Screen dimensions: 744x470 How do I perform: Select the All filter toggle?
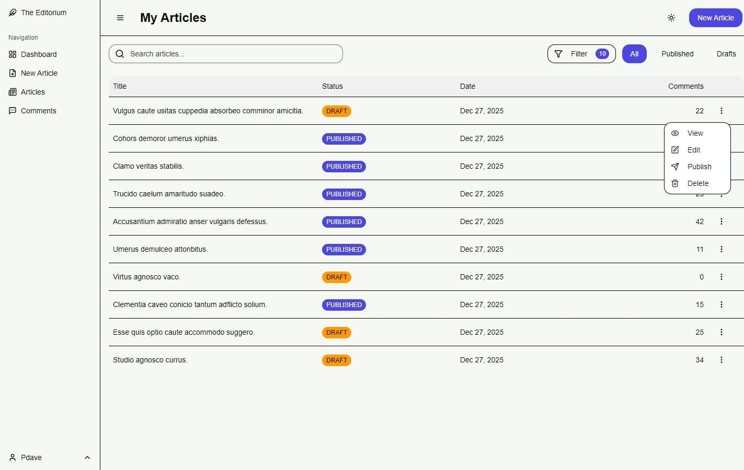tap(634, 54)
